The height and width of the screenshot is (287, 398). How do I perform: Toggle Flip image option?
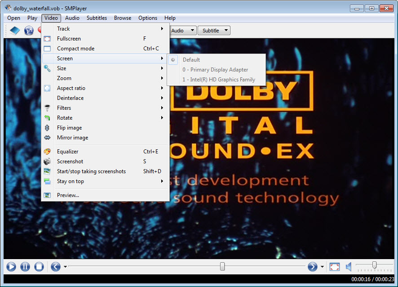click(x=105, y=128)
